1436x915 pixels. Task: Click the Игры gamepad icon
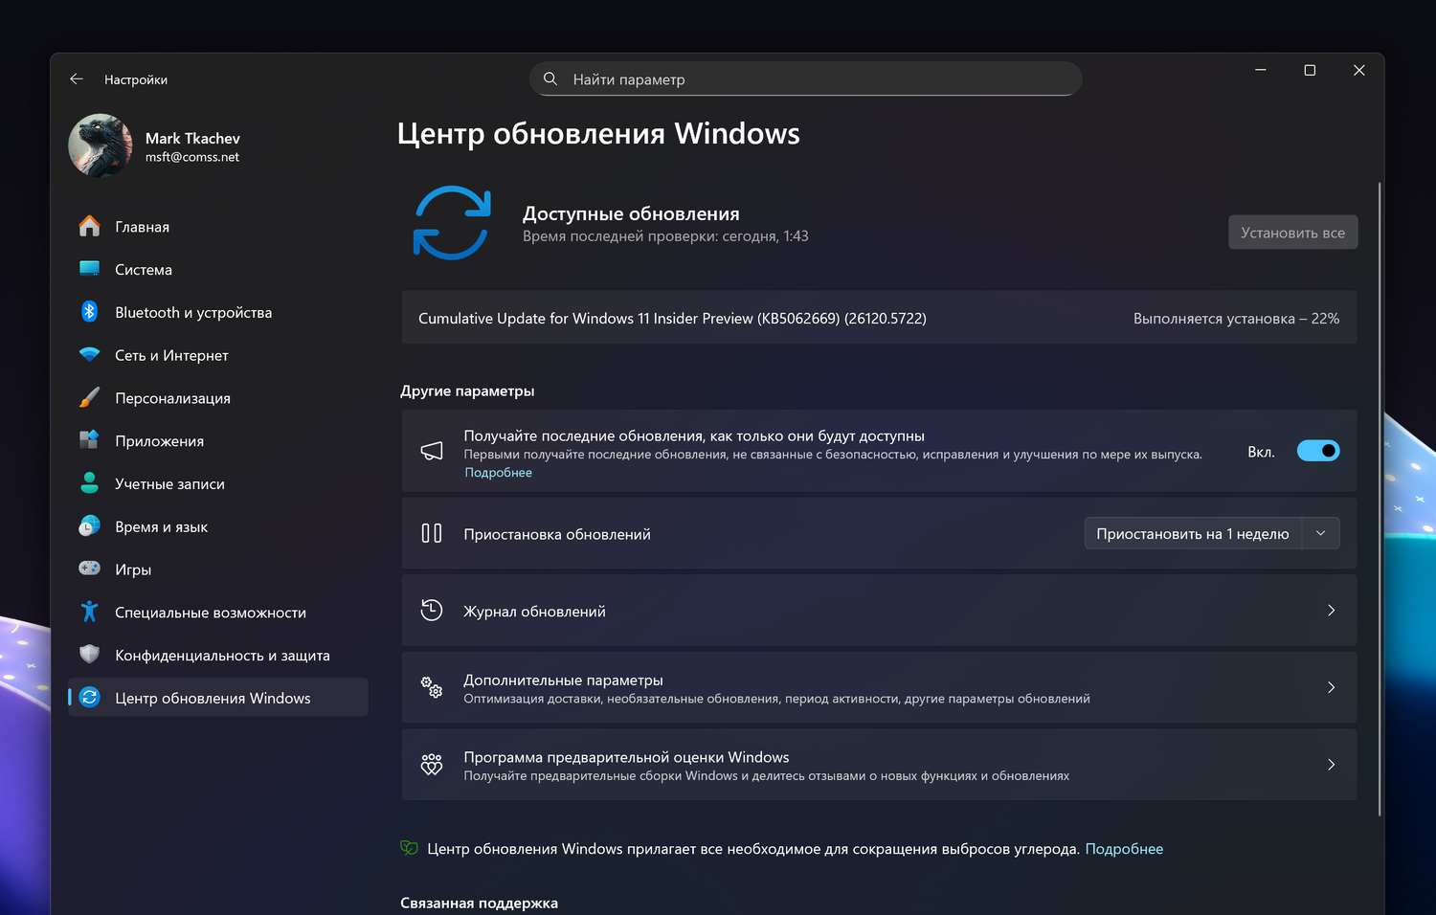coord(89,569)
